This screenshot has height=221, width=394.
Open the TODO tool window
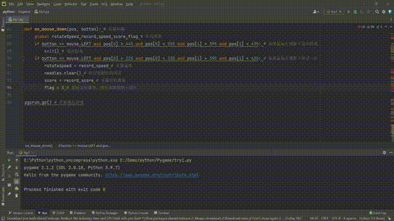click(58, 213)
